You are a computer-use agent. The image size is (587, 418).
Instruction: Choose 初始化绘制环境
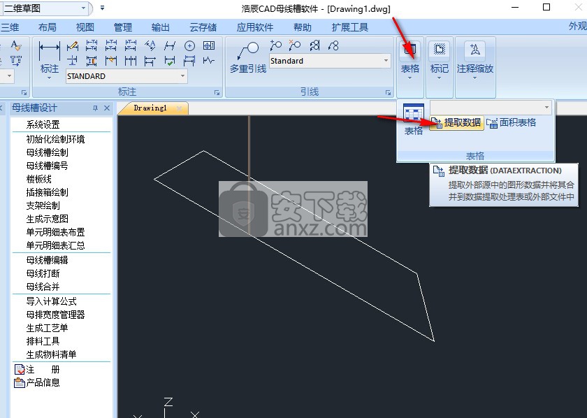(55, 139)
